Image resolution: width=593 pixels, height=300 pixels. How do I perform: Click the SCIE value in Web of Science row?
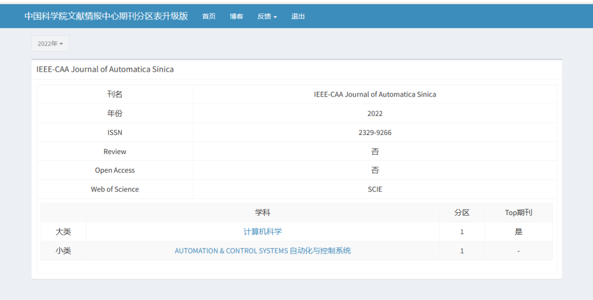click(x=375, y=189)
